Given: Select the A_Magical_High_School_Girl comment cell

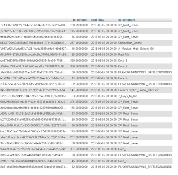Looking at the screenshot, I should (x=136, y=49).
